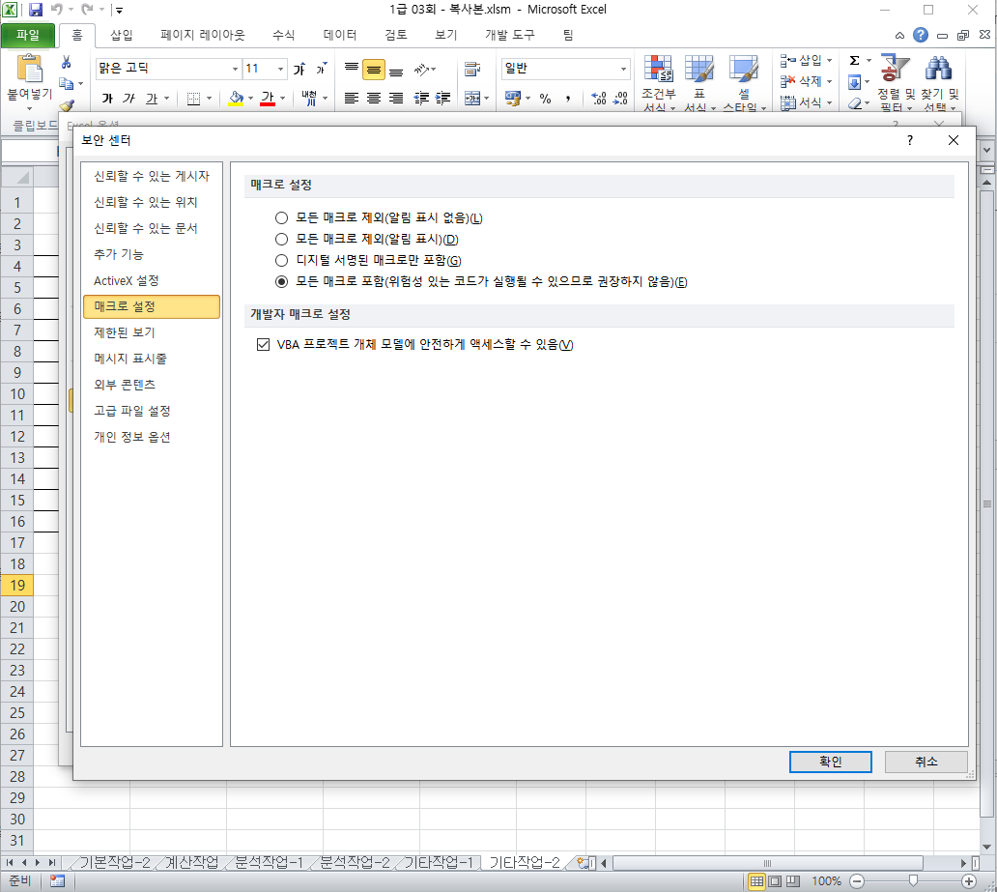Viewport: 997px width, 892px height.
Task: Select 'Disable all macros without notification' radio option
Action: [281, 218]
